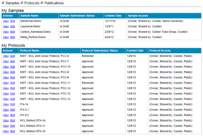This screenshot has width=203, height=136.
Task: Click the Created Date header in My Protocols
Action: [135, 51]
